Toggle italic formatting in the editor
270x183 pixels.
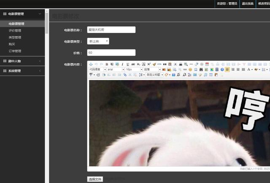tap(122, 64)
